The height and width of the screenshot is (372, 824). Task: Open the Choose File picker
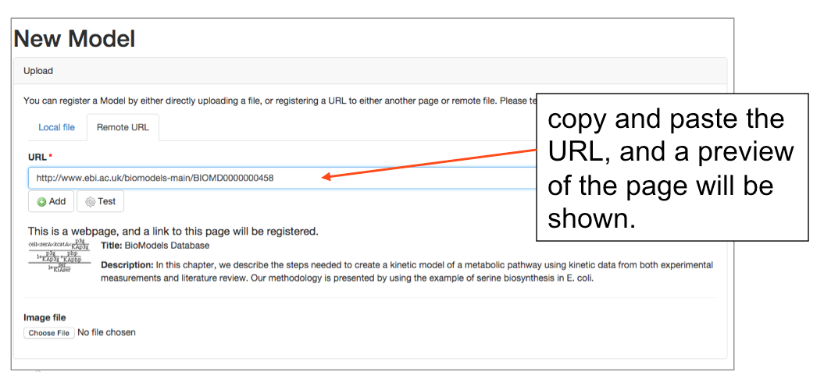[x=49, y=333]
